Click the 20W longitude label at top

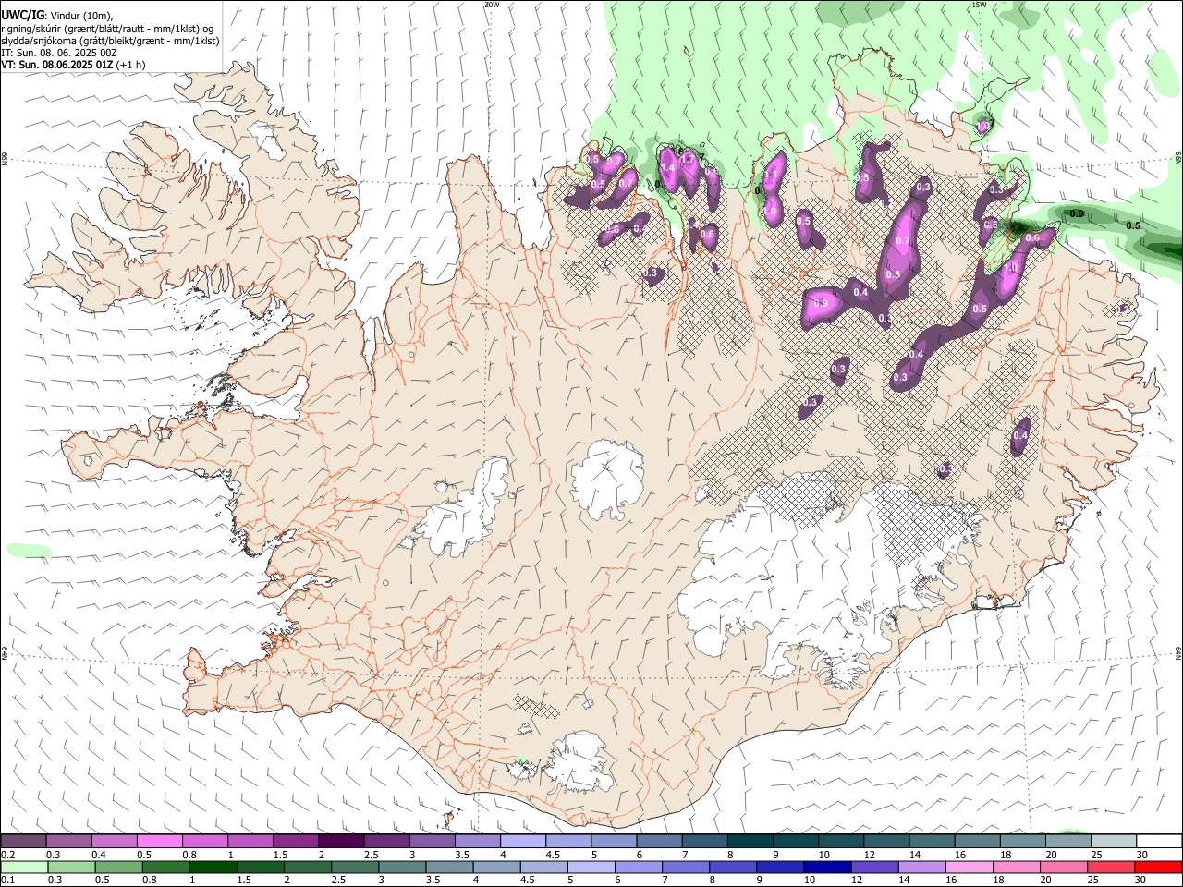click(492, 5)
